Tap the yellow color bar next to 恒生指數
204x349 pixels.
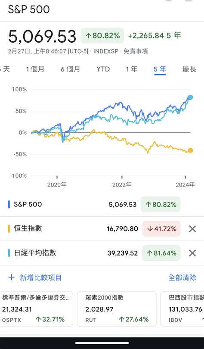point(9,229)
